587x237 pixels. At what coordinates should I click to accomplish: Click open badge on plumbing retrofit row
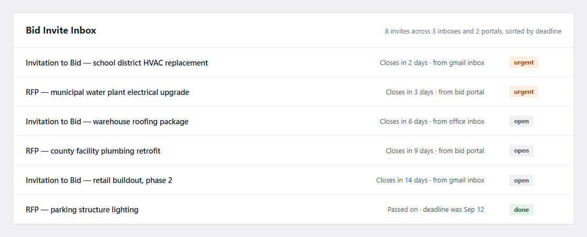521,150
